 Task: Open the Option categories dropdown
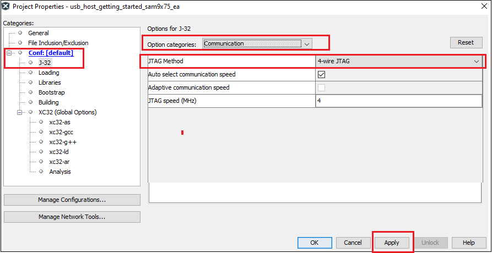tap(257, 43)
